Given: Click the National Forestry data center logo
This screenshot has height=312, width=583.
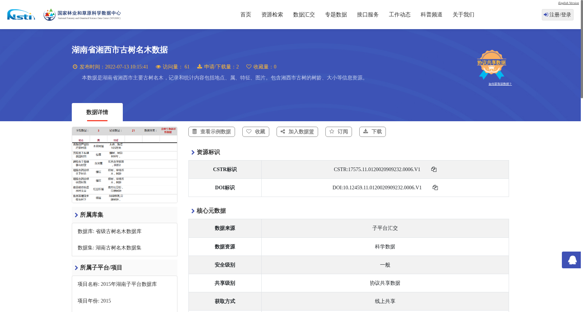Looking at the screenshot, I should click(x=82, y=15).
